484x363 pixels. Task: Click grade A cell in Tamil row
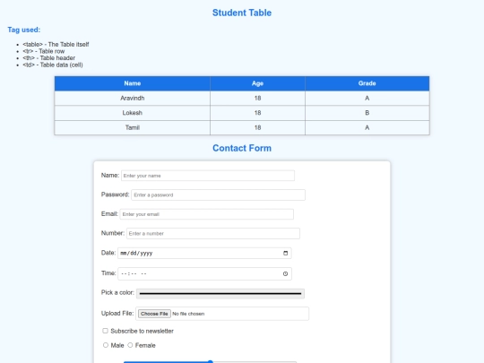(x=367, y=128)
